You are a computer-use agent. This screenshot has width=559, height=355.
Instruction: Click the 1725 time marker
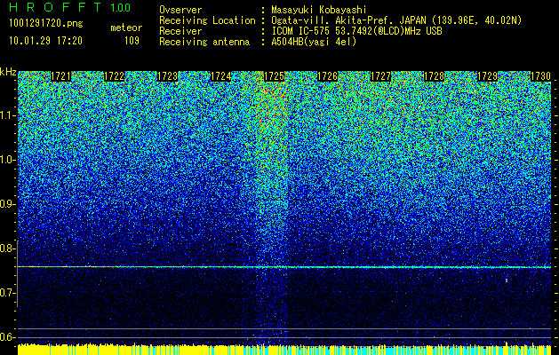click(274, 76)
